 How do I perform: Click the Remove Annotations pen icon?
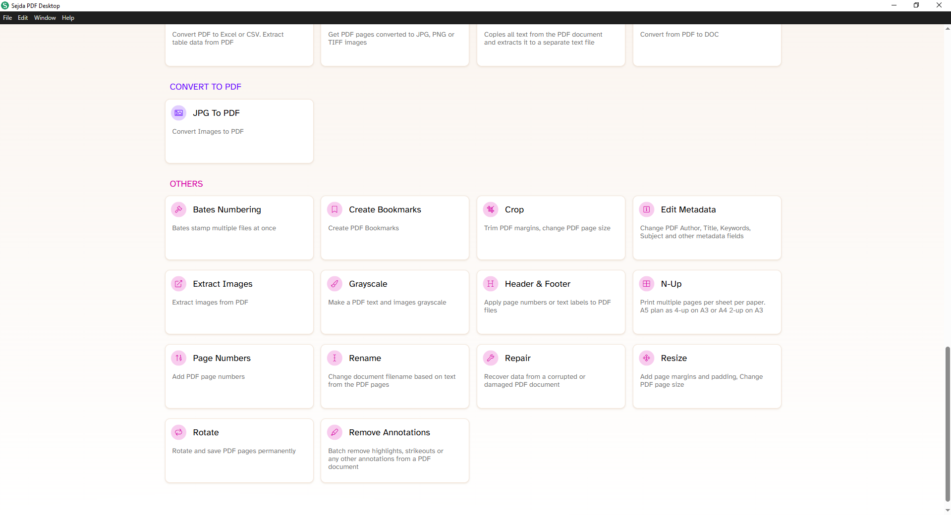tap(335, 432)
